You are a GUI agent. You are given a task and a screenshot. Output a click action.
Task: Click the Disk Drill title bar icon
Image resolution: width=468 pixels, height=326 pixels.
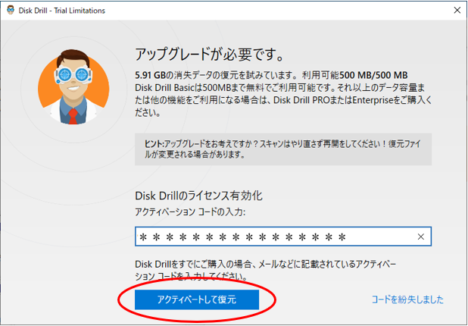pos(11,10)
